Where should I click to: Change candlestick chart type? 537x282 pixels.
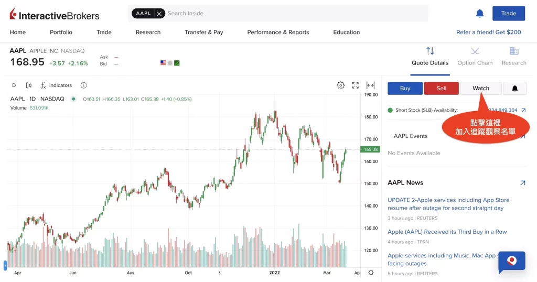click(x=29, y=85)
